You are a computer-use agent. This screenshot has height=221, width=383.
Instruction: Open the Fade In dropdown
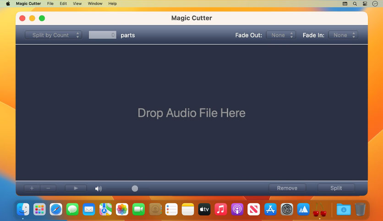[343, 35]
